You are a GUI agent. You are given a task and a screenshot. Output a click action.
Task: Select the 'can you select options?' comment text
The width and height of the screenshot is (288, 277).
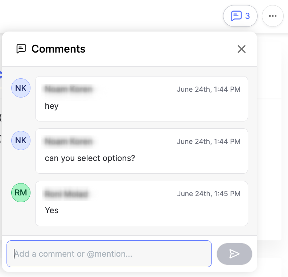90,158
